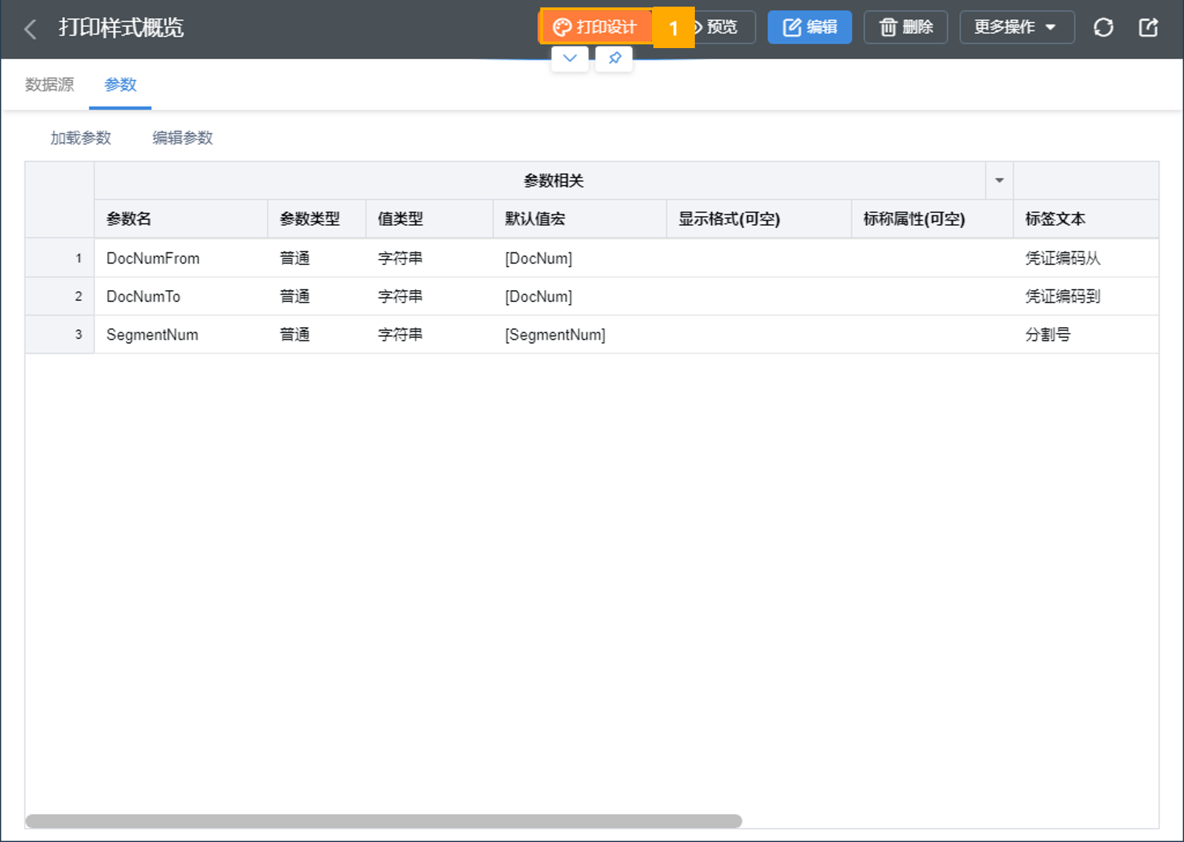Click the 参数名 column header

tap(181, 219)
